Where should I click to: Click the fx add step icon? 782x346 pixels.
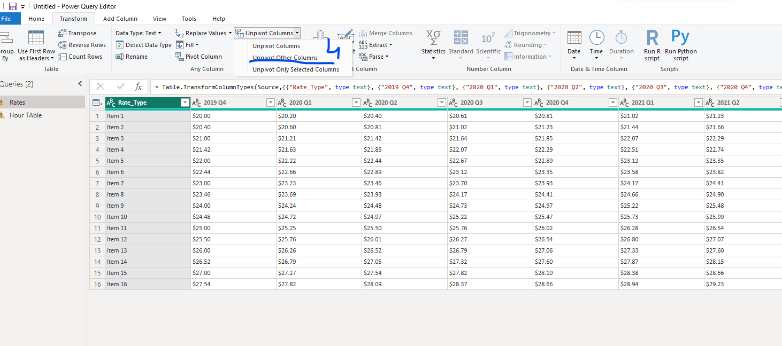point(138,86)
